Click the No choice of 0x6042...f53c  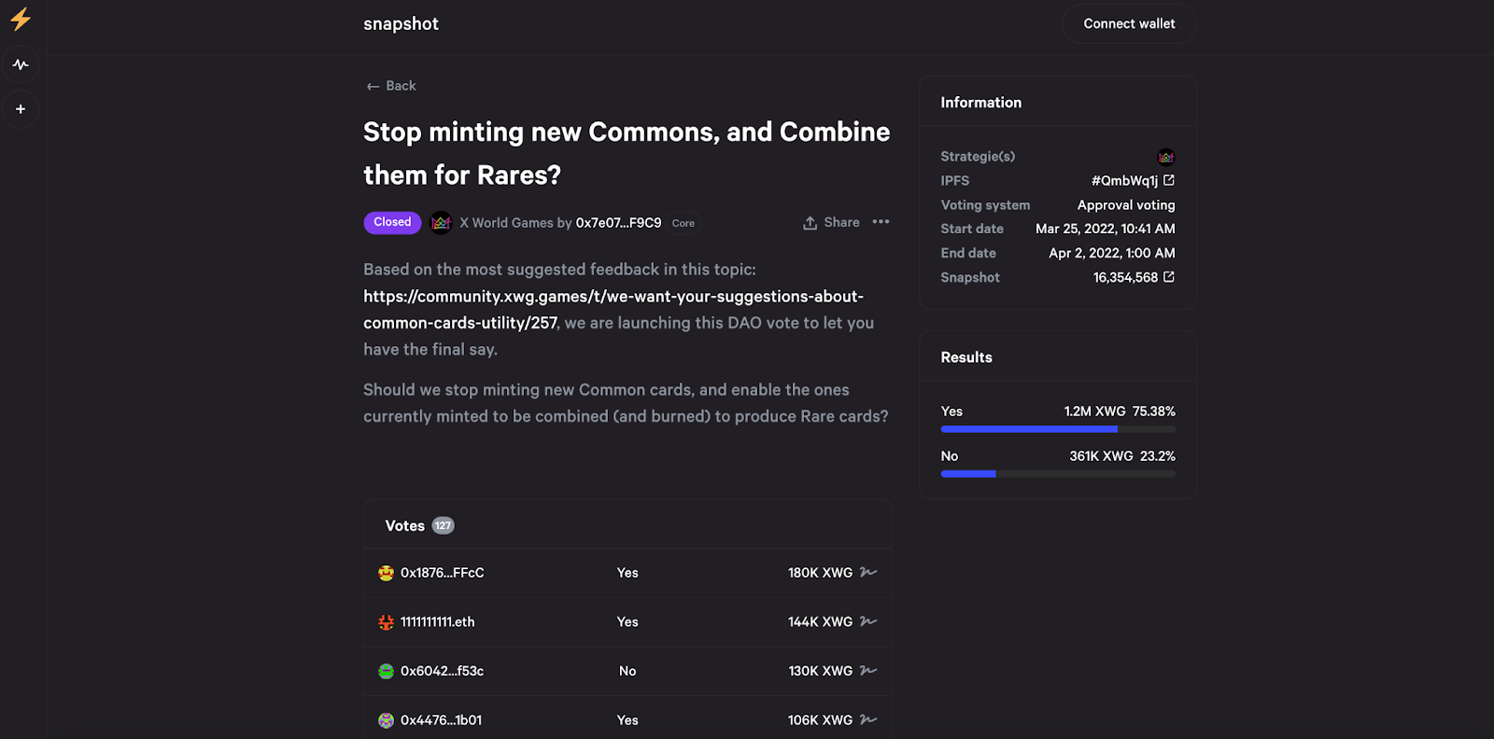click(x=627, y=671)
